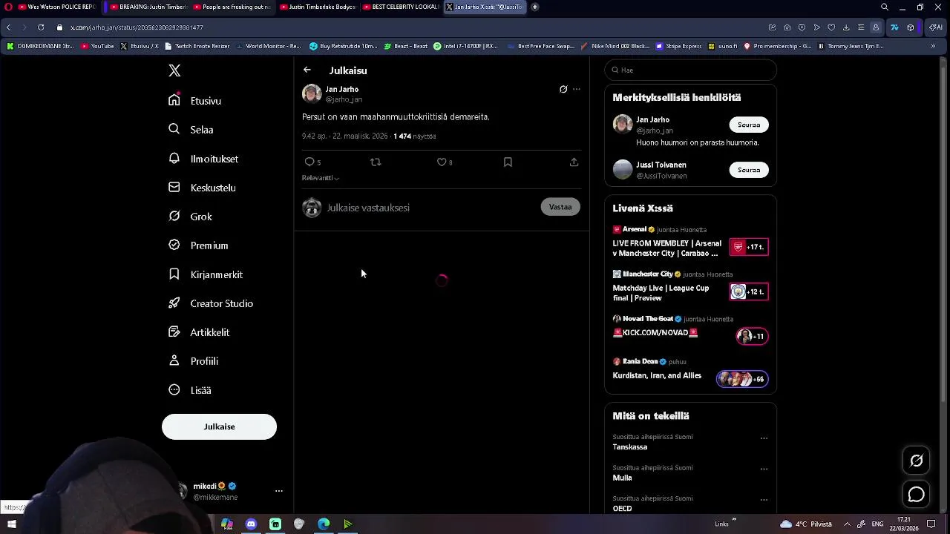
Task: Click the Vastaa reply button
Action: coord(560,207)
